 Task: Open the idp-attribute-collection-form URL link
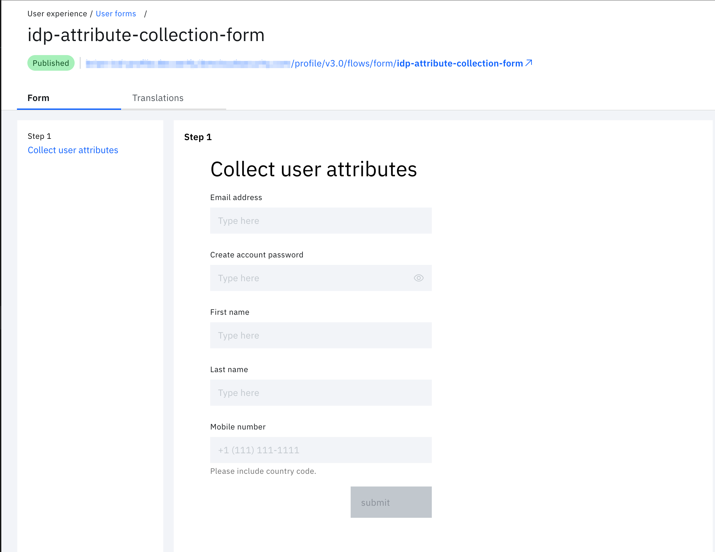coord(459,63)
